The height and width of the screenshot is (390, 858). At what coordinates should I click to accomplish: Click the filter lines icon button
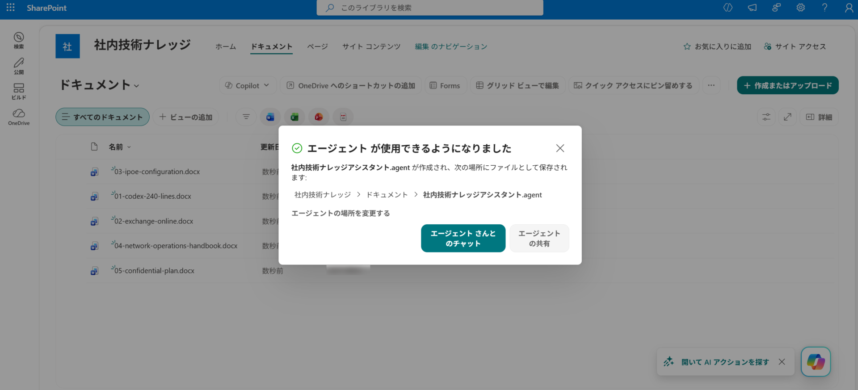[246, 117]
